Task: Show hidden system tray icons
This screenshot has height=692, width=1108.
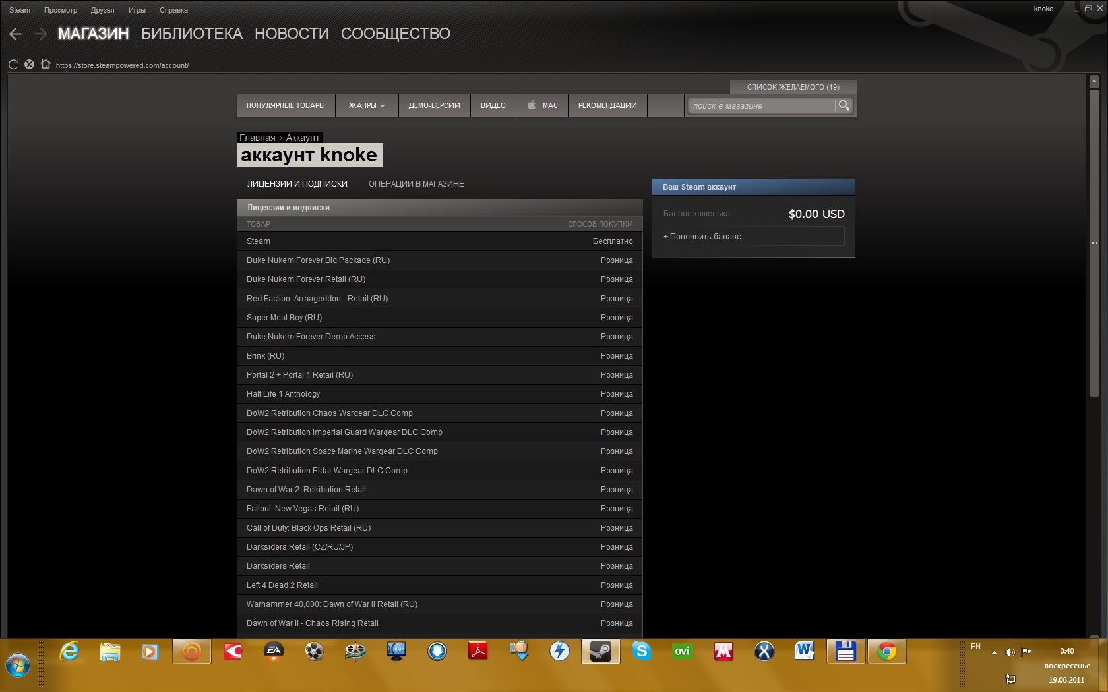Action: pos(994,652)
